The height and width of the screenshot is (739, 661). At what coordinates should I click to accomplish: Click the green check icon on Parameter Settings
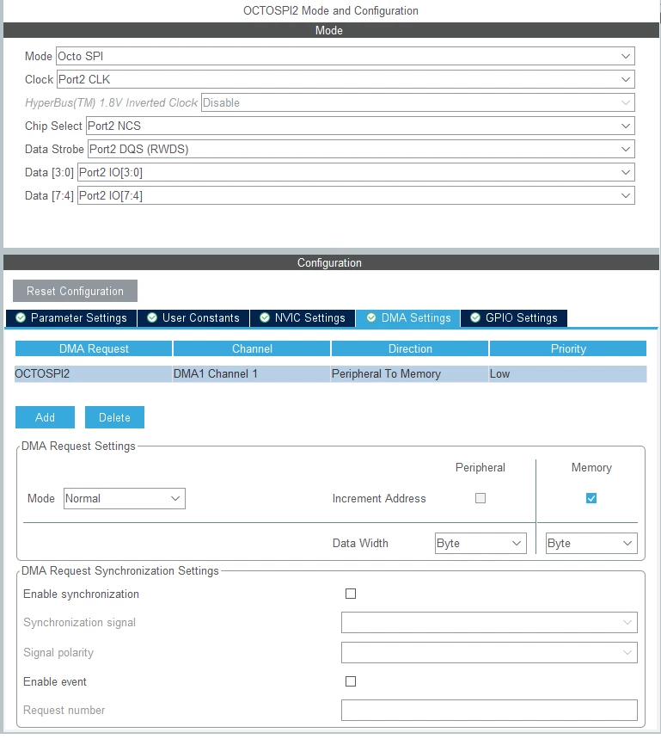point(21,317)
